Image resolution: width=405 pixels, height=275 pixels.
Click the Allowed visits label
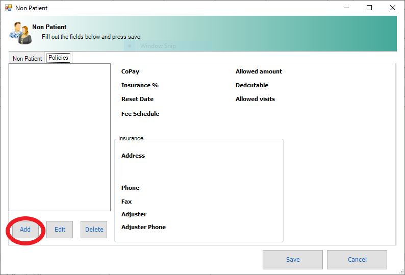pos(255,99)
